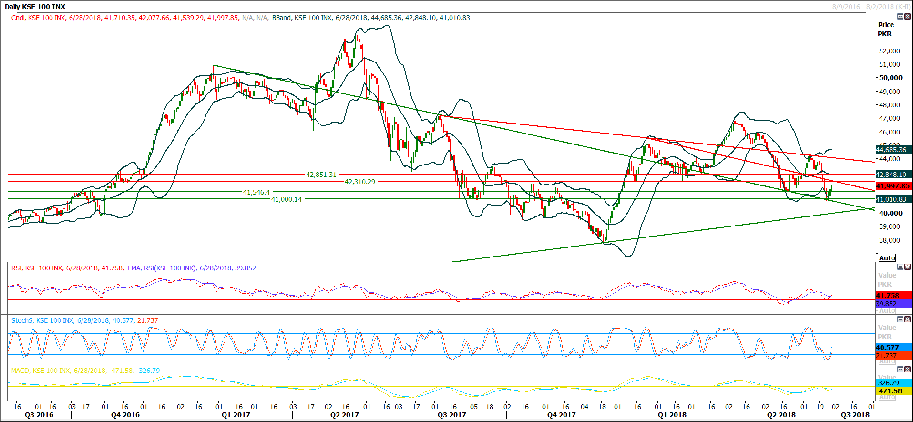Minimize the MACD indicator pane
The width and height of the screenshot is (913, 422).
(900, 369)
